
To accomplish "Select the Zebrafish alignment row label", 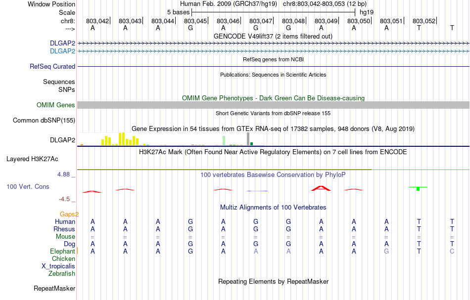I will click(x=62, y=273).
